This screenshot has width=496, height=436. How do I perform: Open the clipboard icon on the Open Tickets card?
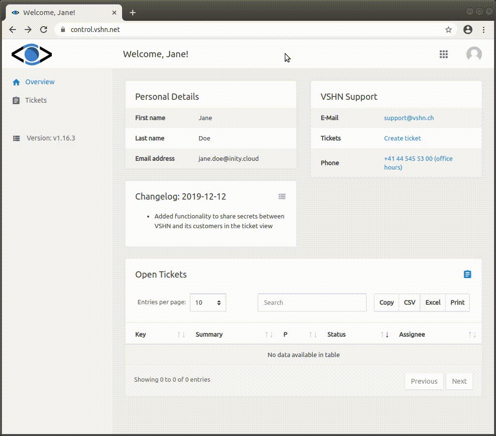[x=467, y=274]
